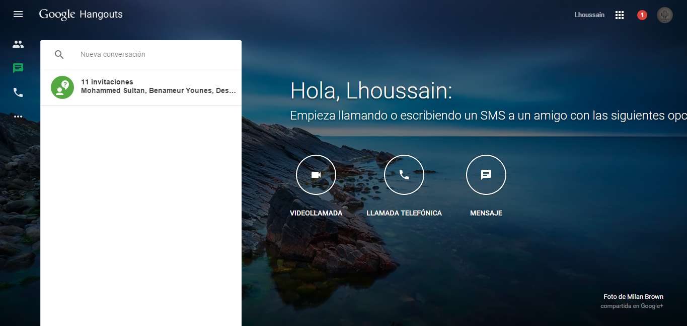
Task: Click the phone call circle icon
Action: [404, 175]
